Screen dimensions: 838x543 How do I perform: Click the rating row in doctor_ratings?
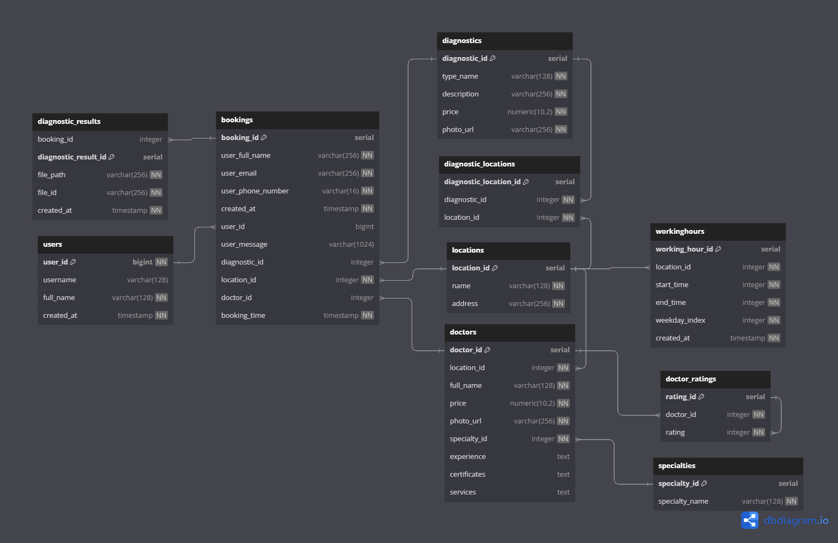[x=716, y=433]
